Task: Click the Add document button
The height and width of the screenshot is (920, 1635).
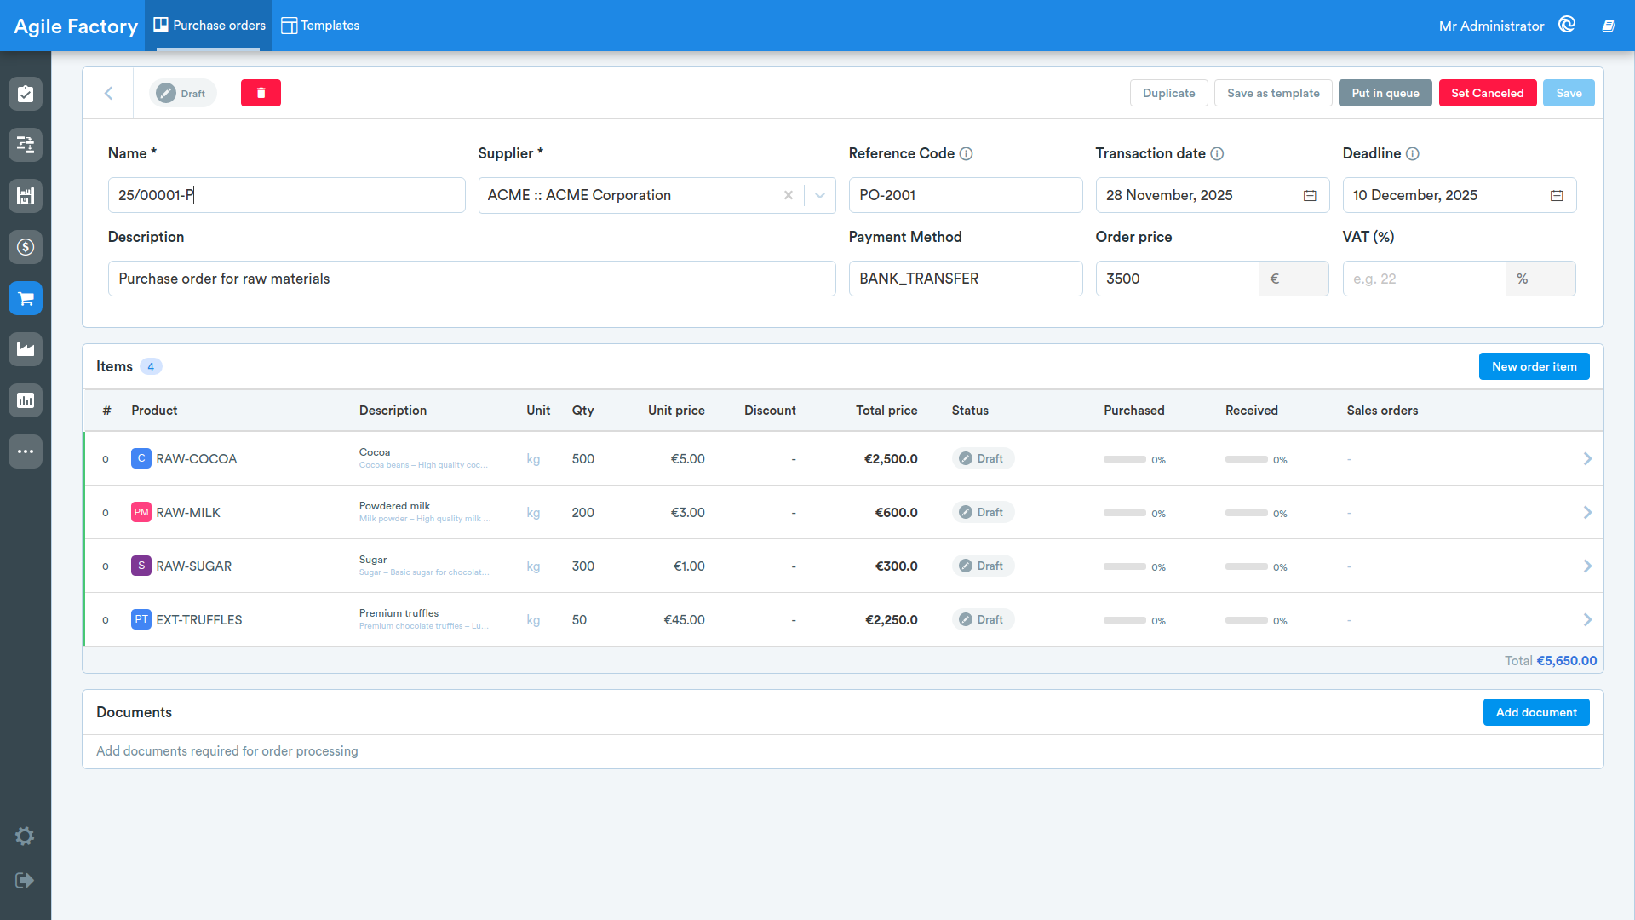Action: pyautogui.click(x=1536, y=712)
